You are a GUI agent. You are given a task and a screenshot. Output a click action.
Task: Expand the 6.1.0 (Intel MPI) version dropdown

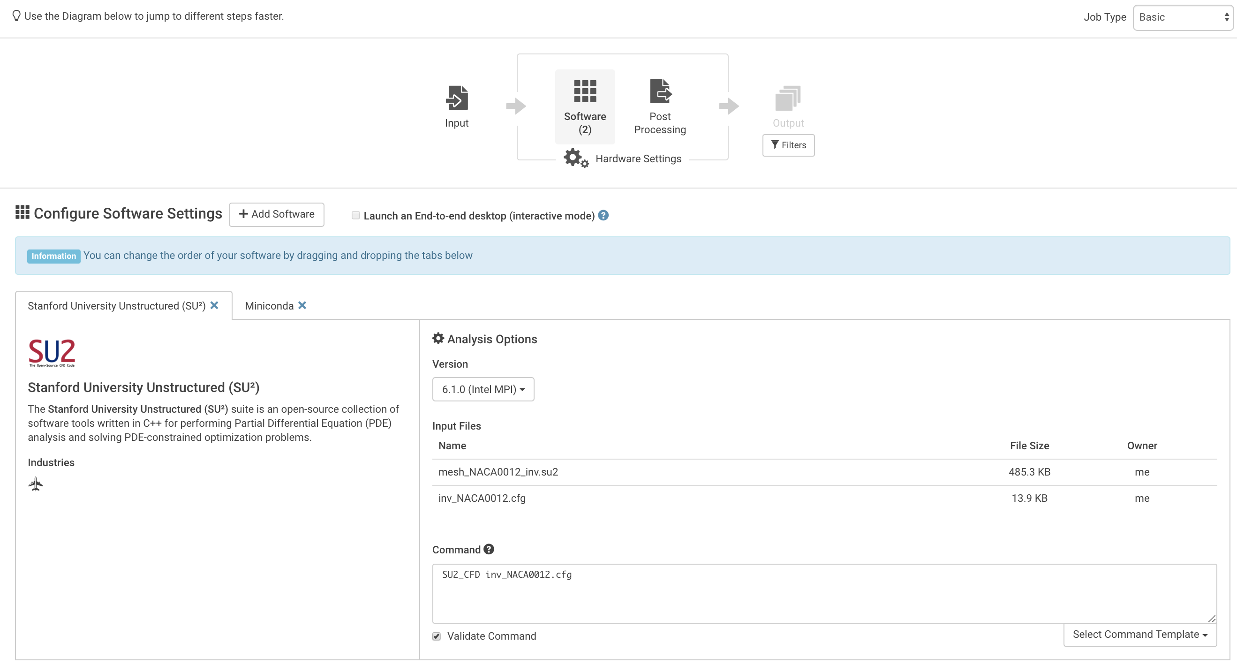(x=483, y=389)
